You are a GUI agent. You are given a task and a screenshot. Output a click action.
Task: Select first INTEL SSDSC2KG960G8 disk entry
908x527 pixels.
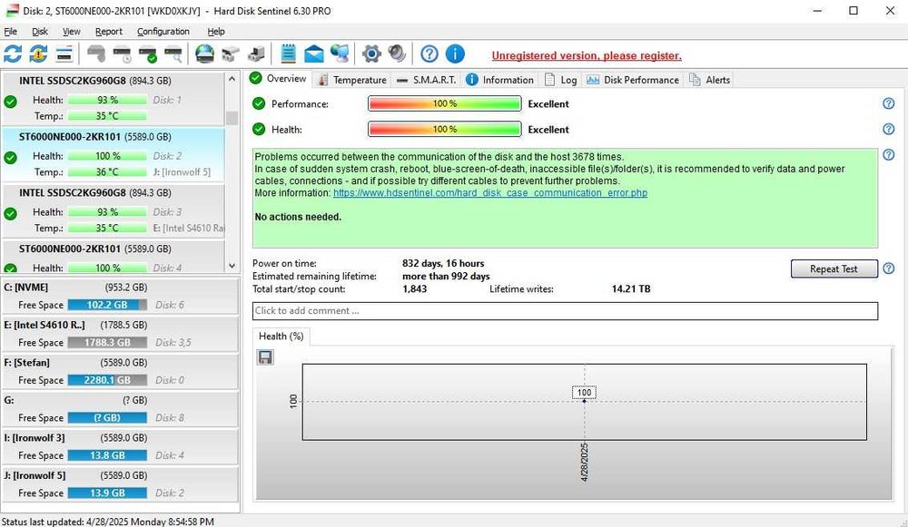click(113, 99)
